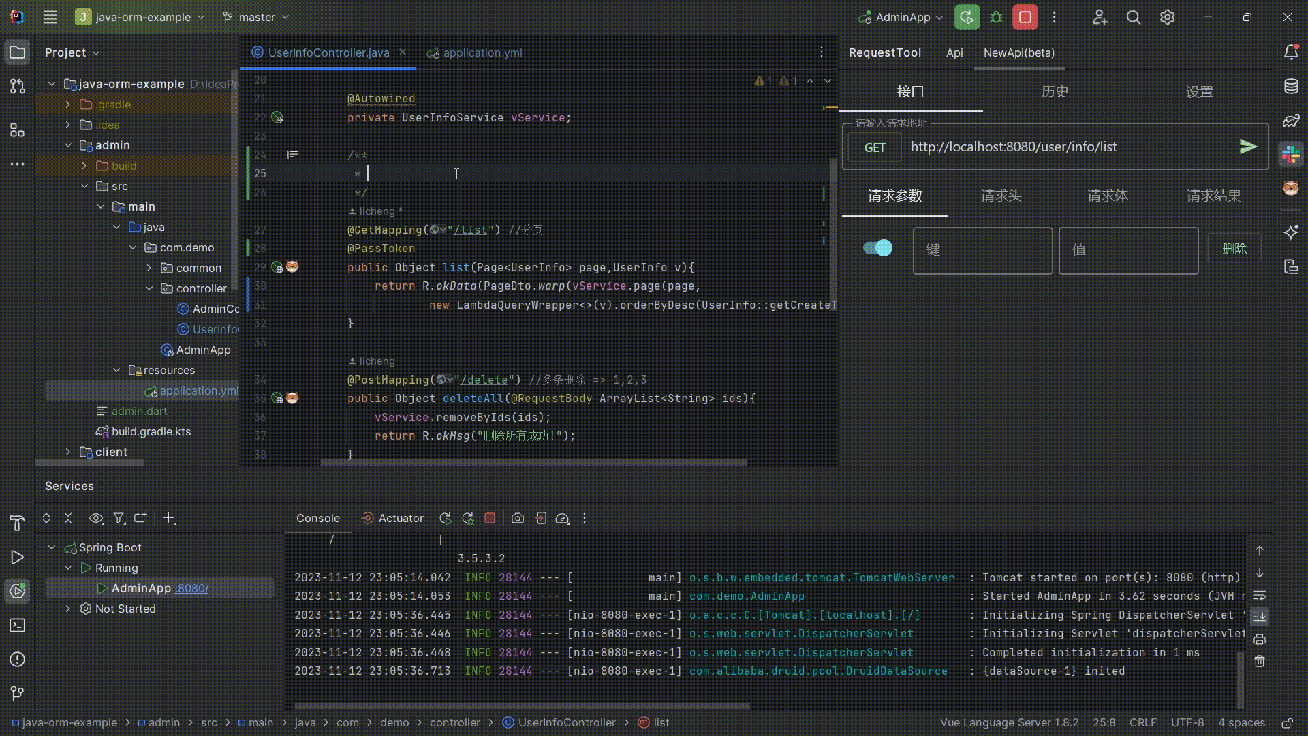
Task: Click Search Everywhere magnifier icon
Action: click(x=1134, y=17)
